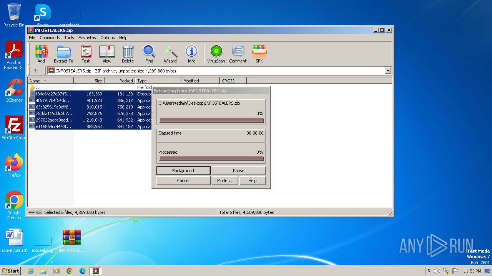Select the INFOSTEALERS archive on desktop
The height and width of the screenshot is (276, 492).
tap(71, 241)
